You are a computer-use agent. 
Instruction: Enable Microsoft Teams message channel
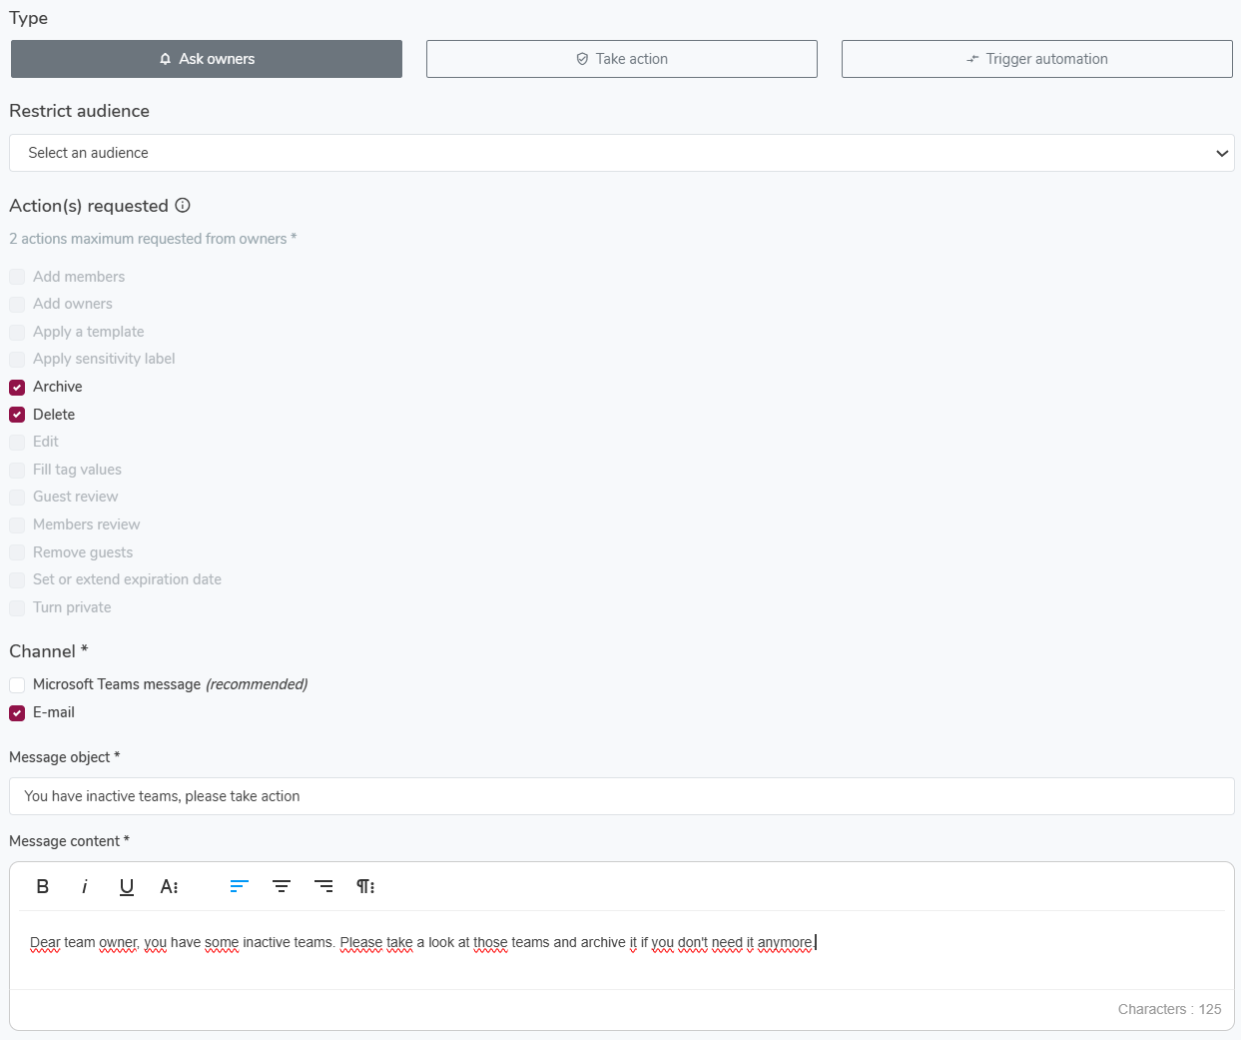pyautogui.click(x=17, y=684)
